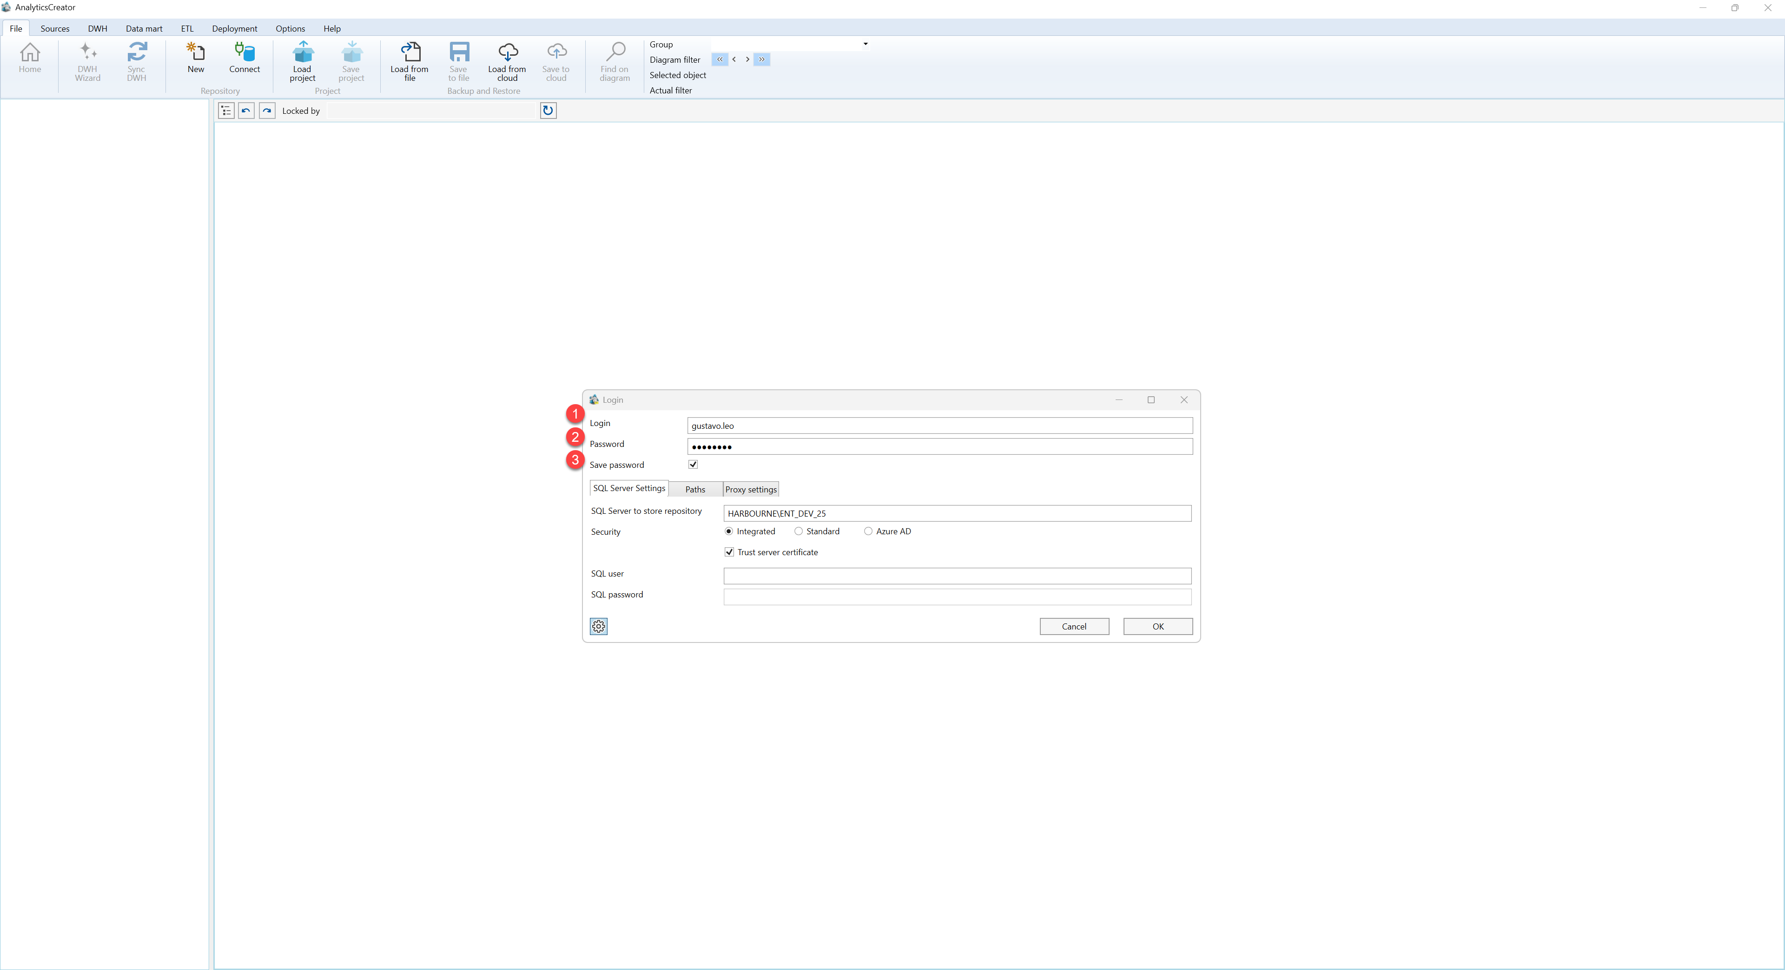This screenshot has height=970, width=1785.
Task: Open the Options ribbon tab
Action: click(291, 28)
